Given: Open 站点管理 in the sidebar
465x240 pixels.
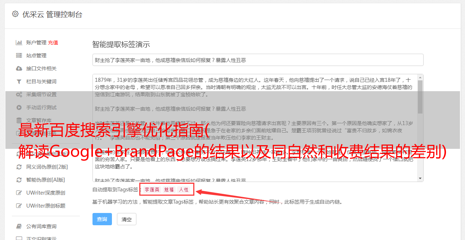Looking at the screenshot, I should pos(36,55).
